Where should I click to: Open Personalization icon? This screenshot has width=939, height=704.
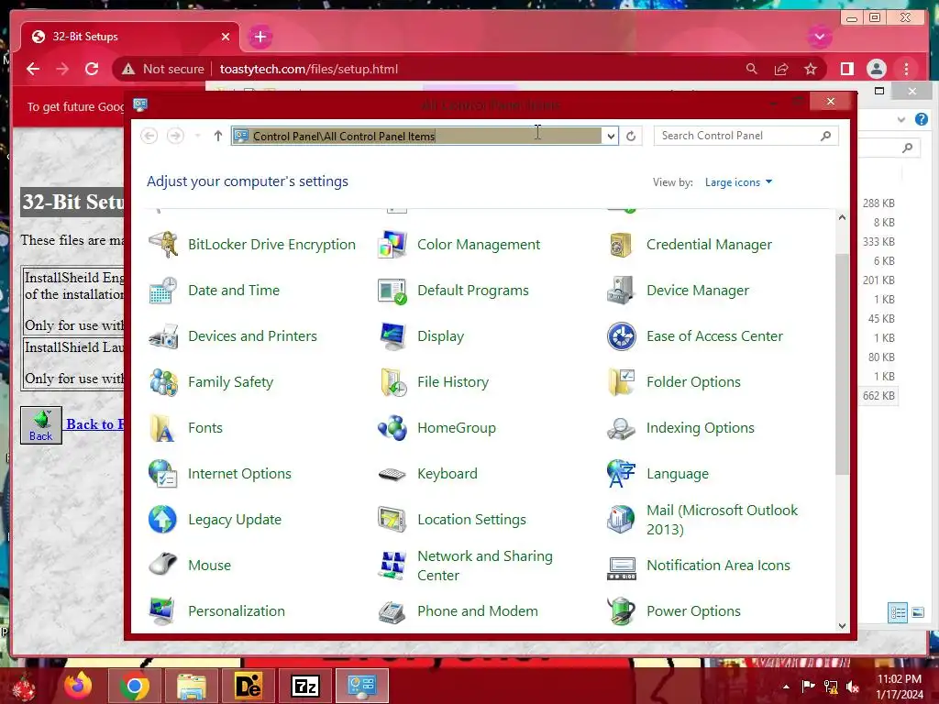(x=163, y=611)
